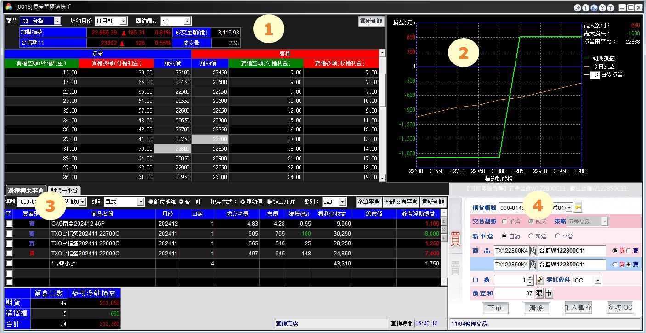Click 加入暫存 button
646x333 pixels.
click(578, 308)
